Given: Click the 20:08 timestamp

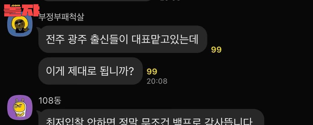Looking at the screenshot, I should [157, 81].
